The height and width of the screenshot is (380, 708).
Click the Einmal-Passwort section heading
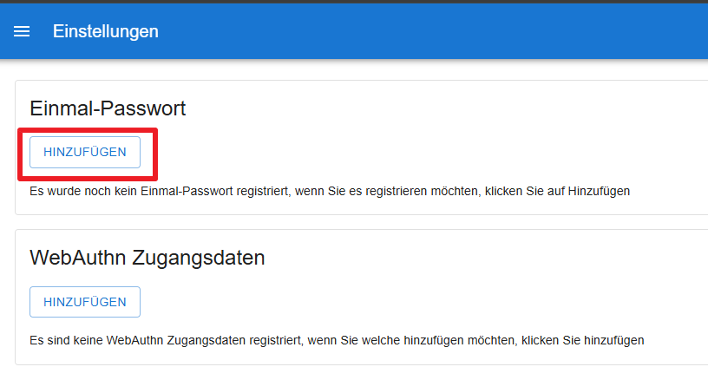tap(108, 108)
